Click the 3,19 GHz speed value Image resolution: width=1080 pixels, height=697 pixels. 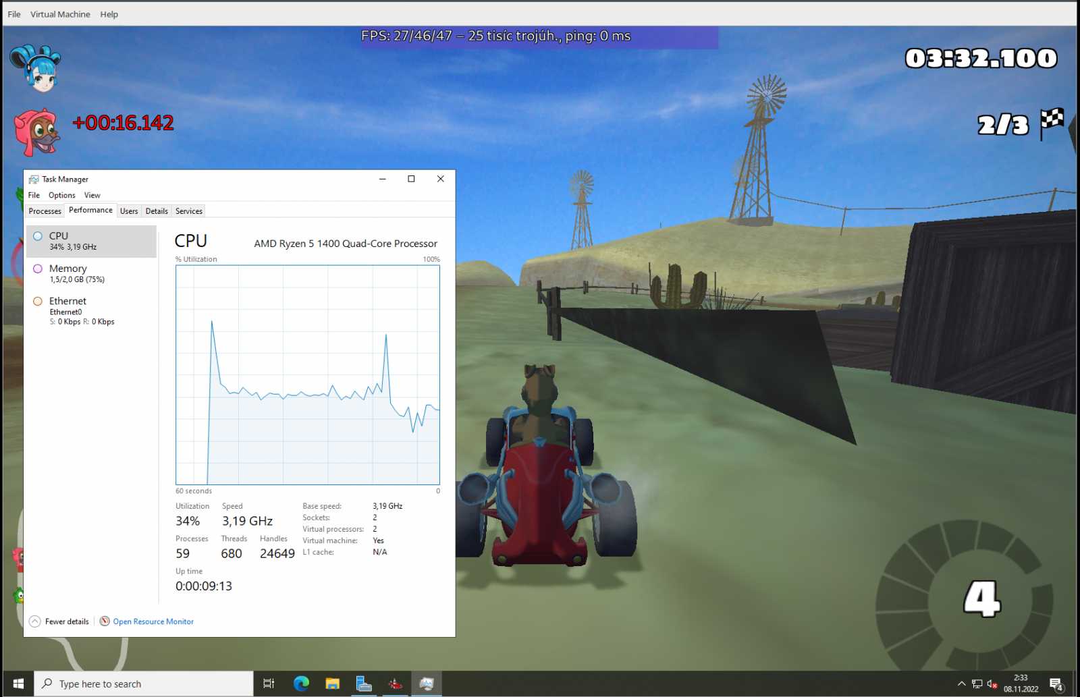tap(248, 521)
